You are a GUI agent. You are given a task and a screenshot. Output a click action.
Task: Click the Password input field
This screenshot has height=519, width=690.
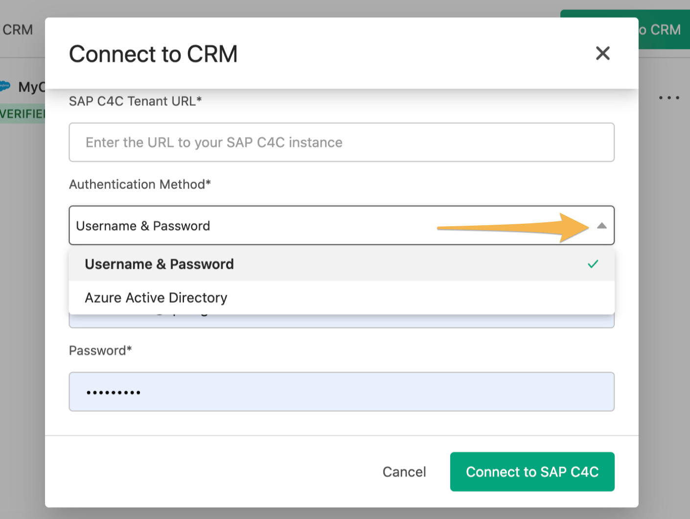pyautogui.click(x=342, y=392)
